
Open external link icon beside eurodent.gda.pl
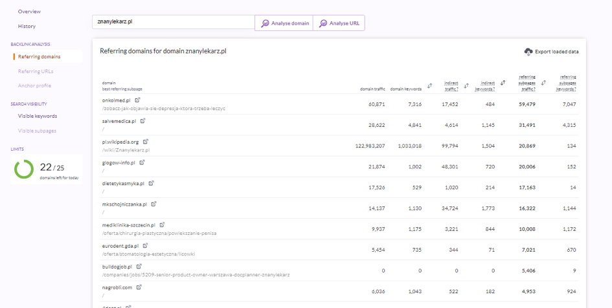145,246
